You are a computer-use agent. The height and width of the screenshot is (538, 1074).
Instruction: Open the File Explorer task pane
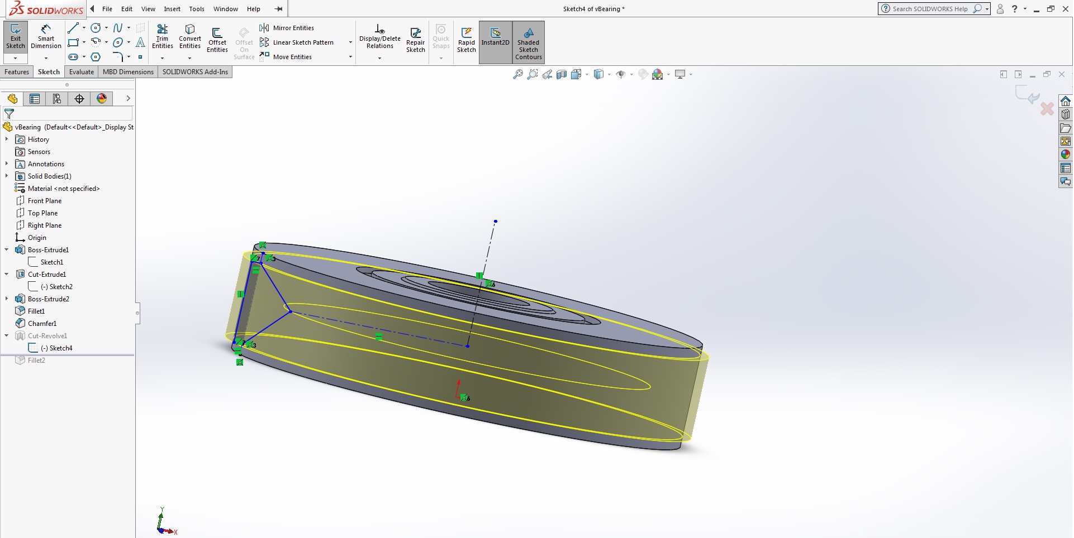(1066, 128)
